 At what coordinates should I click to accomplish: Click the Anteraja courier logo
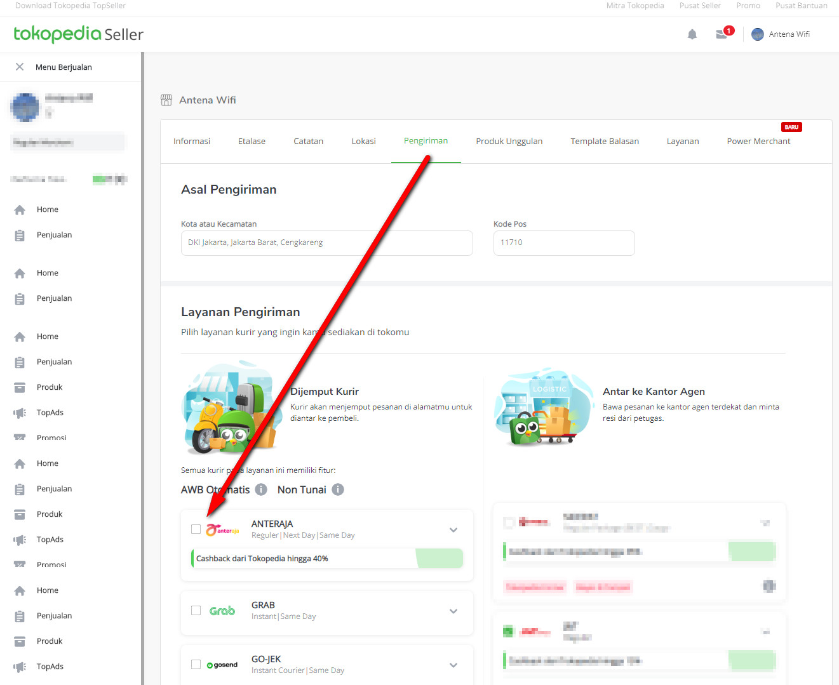(222, 530)
